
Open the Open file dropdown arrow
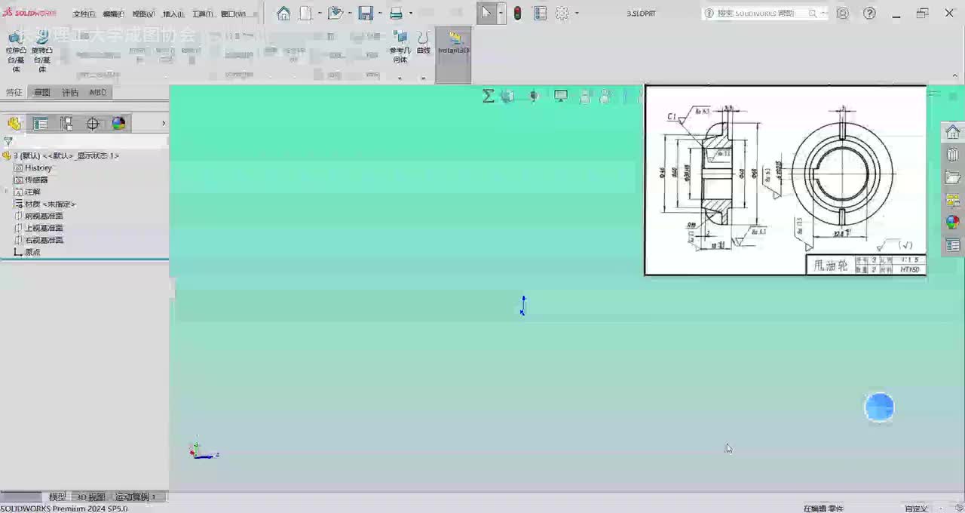pyautogui.click(x=350, y=13)
